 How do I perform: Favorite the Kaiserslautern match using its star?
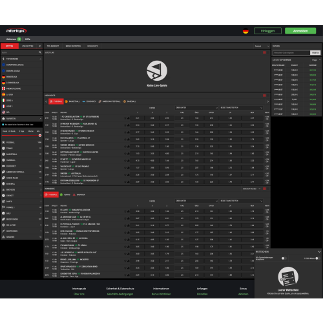[125, 118]
